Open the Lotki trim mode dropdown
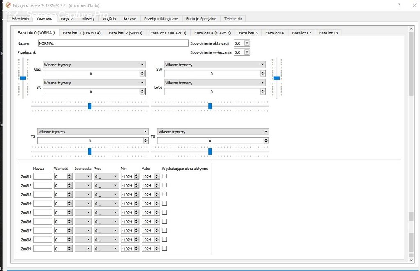Screen dimensions: 420x271 click(215, 83)
